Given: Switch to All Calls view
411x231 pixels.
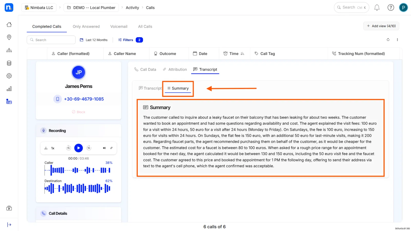Looking at the screenshot, I should click(x=145, y=26).
